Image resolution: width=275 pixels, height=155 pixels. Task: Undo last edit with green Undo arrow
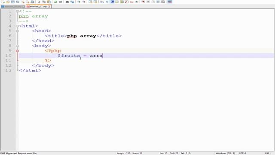point(55,2)
